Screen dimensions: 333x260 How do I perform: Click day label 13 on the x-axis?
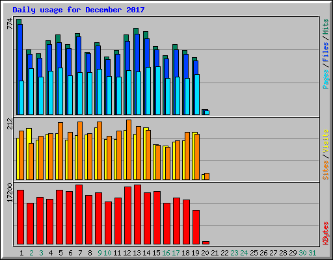(137, 253)
